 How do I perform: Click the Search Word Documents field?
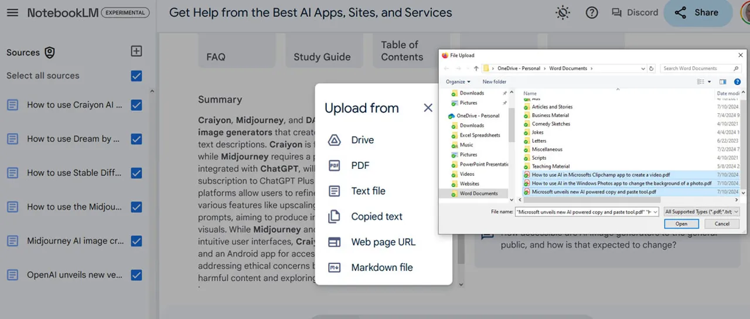pyautogui.click(x=700, y=69)
